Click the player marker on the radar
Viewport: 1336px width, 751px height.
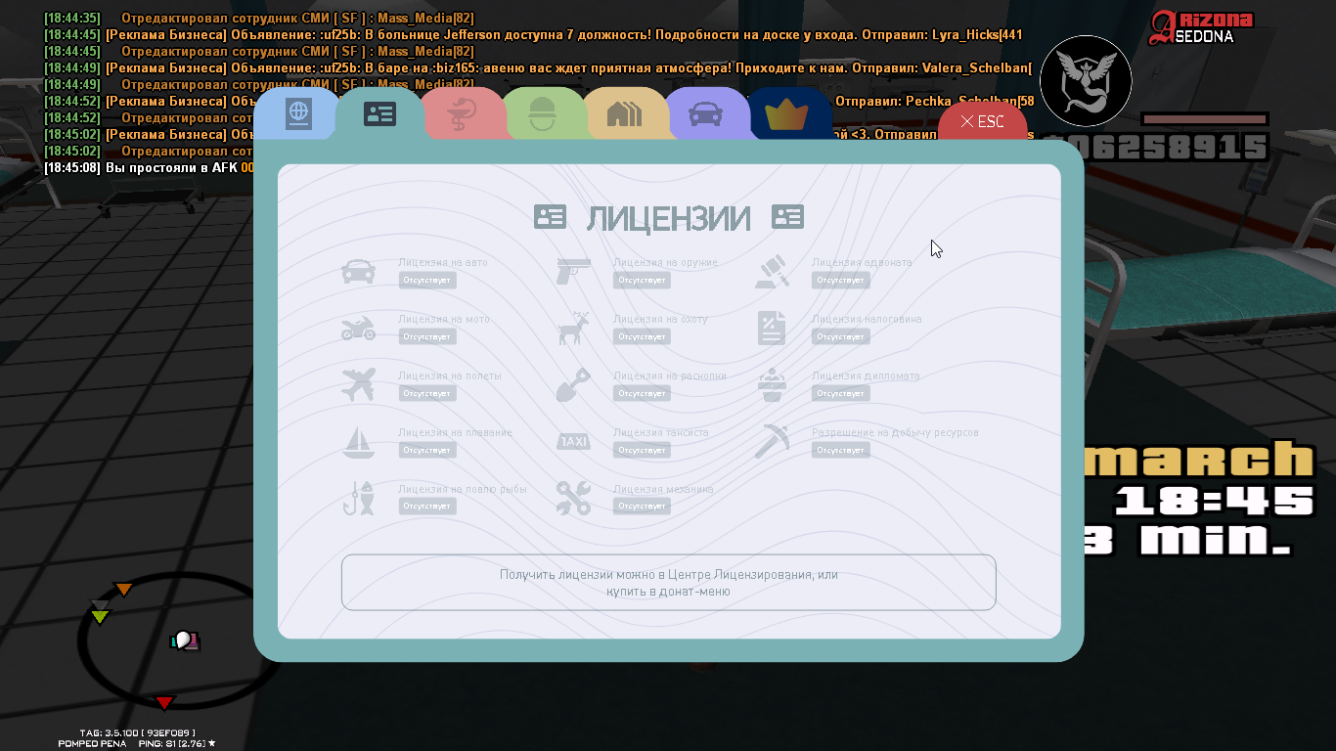click(x=184, y=641)
